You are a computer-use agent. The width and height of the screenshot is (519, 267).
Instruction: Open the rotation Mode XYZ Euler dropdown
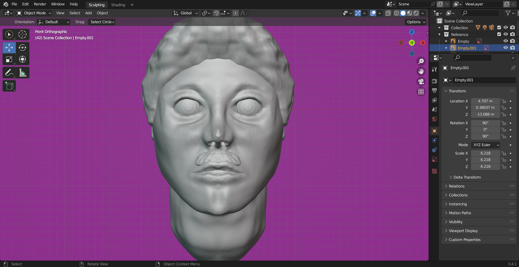485,145
